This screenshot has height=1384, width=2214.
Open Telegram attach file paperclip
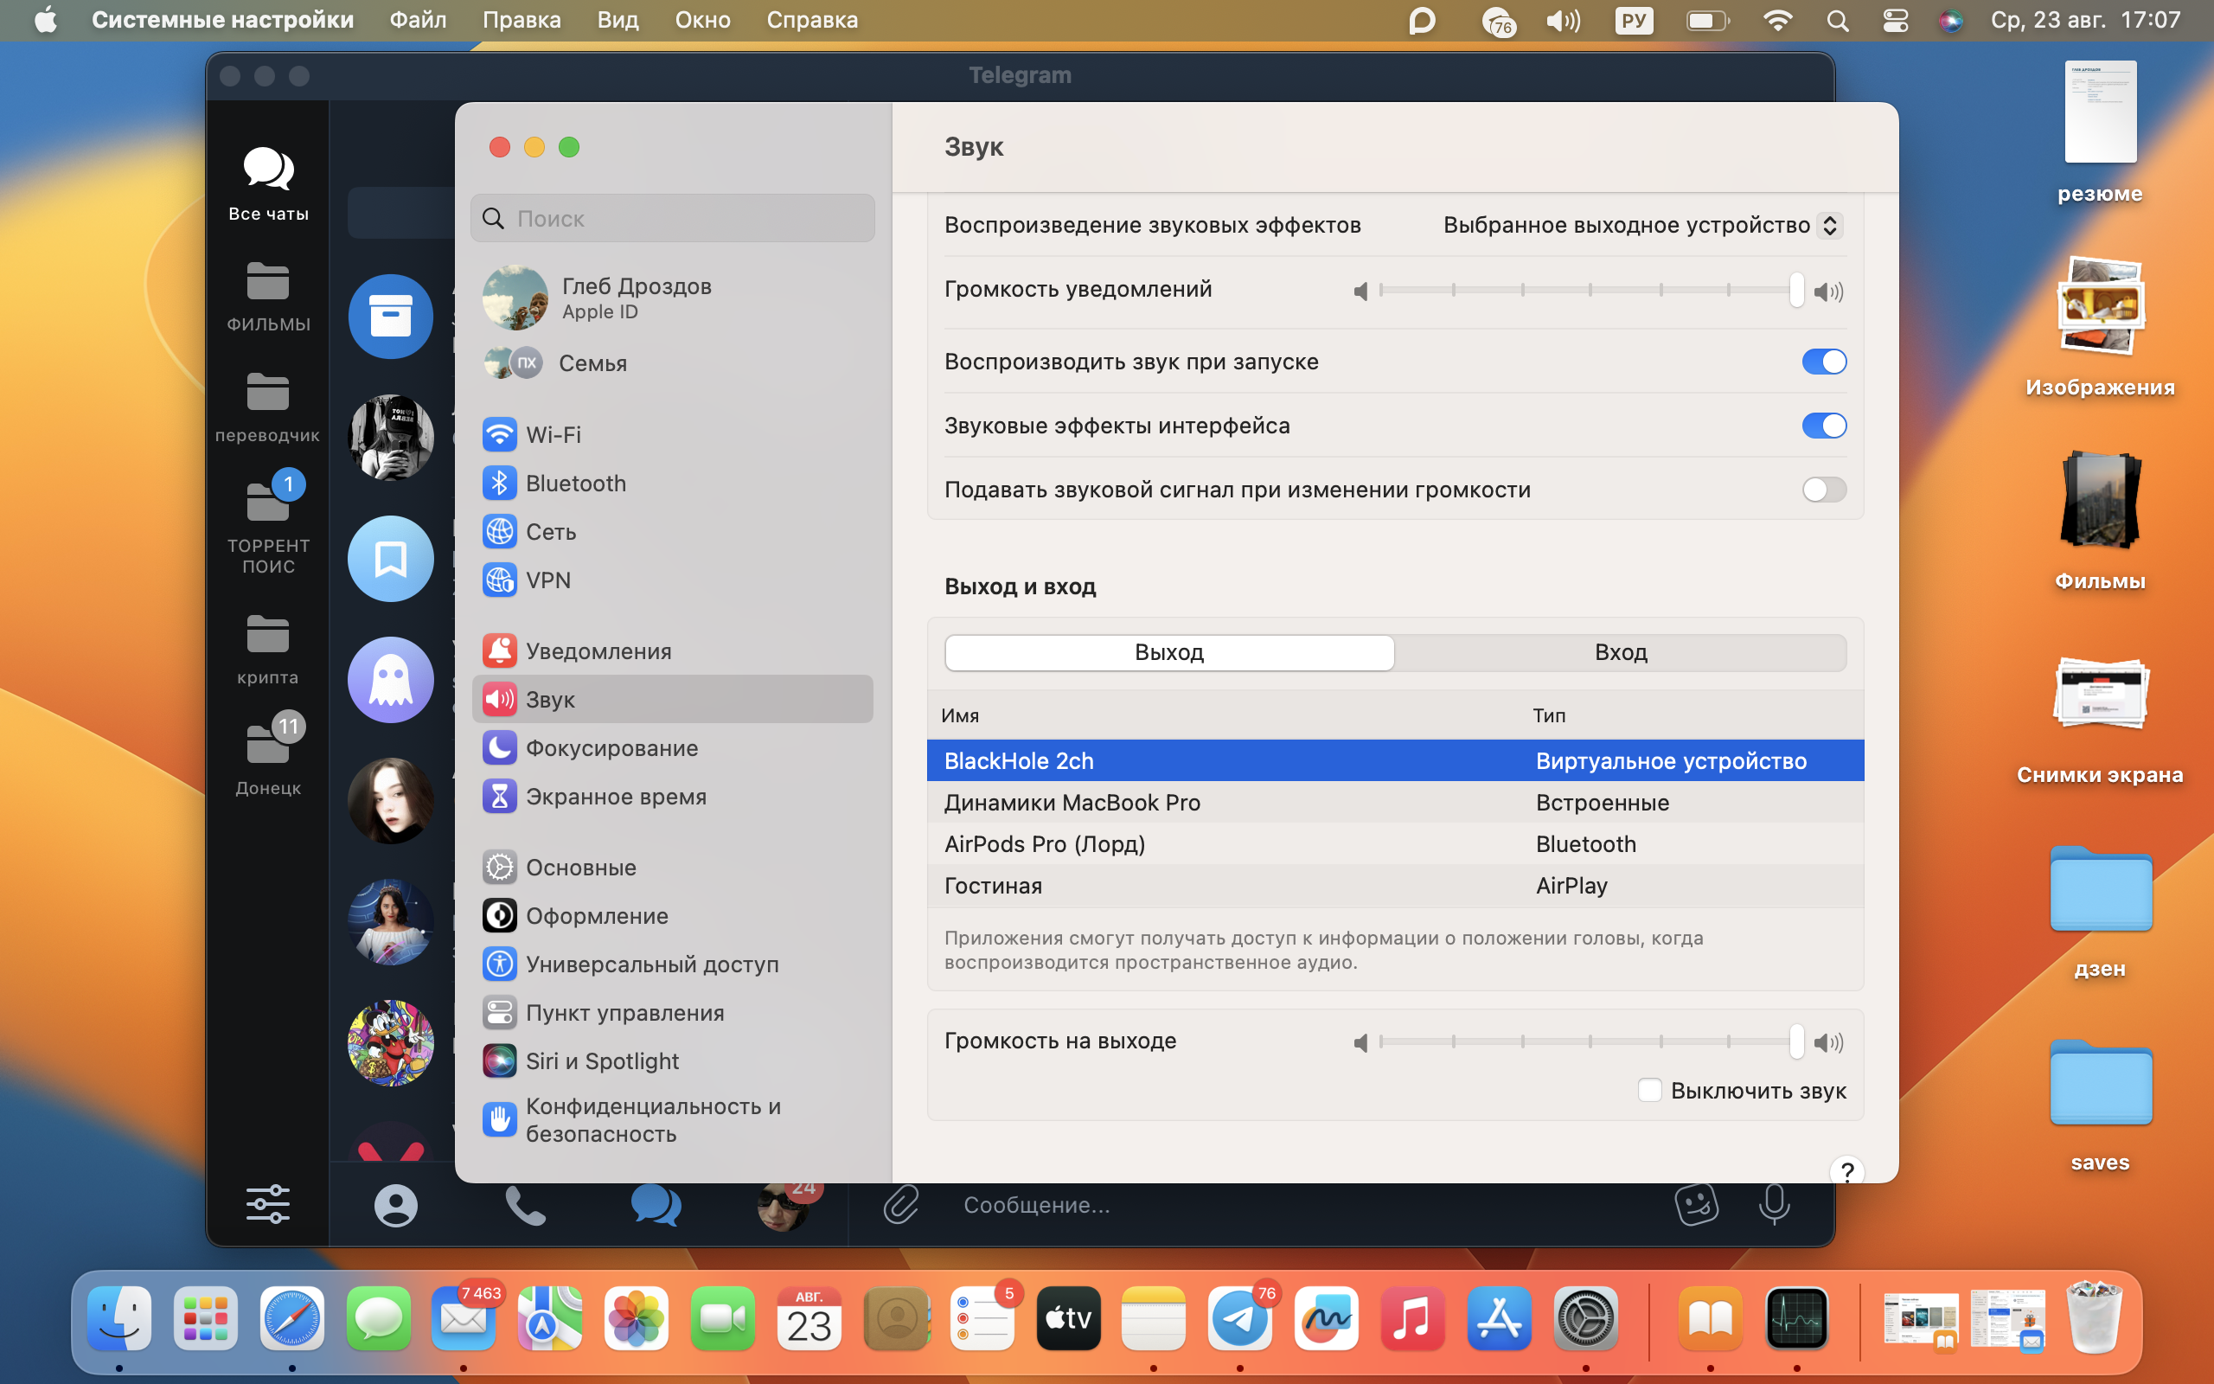[900, 1205]
